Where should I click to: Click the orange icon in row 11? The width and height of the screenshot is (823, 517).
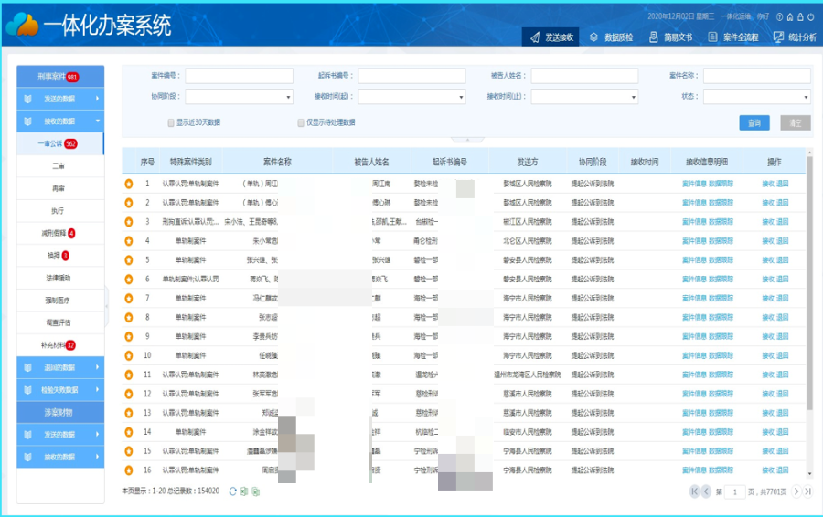tap(129, 375)
